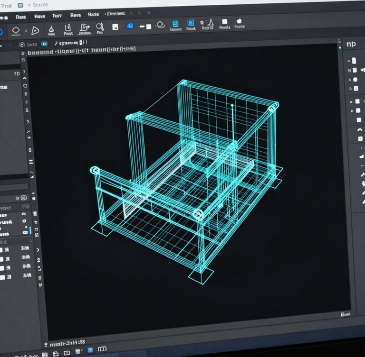Click the double-bar '=' icon in tool strip

tap(31, 162)
